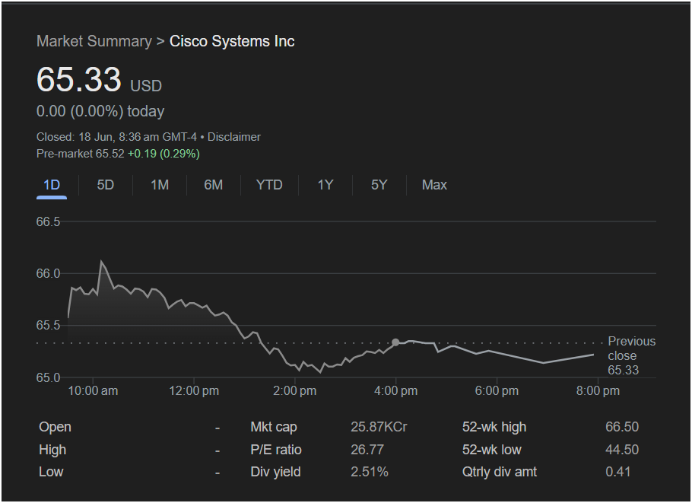Click the Qtrly div amt label
This screenshot has height=503, width=692.
pyautogui.click(x=500, y=472)
